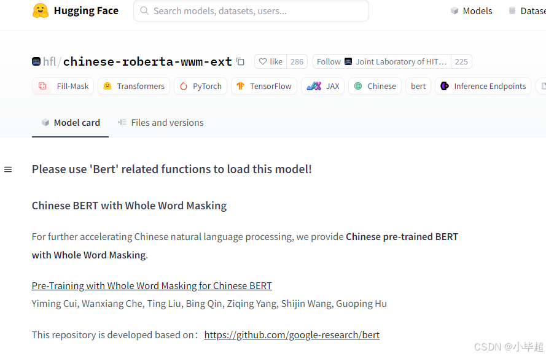Viewport: 546px width, 356px height.
Task: Click the Datasets stack icon
Action: (512, 11)
